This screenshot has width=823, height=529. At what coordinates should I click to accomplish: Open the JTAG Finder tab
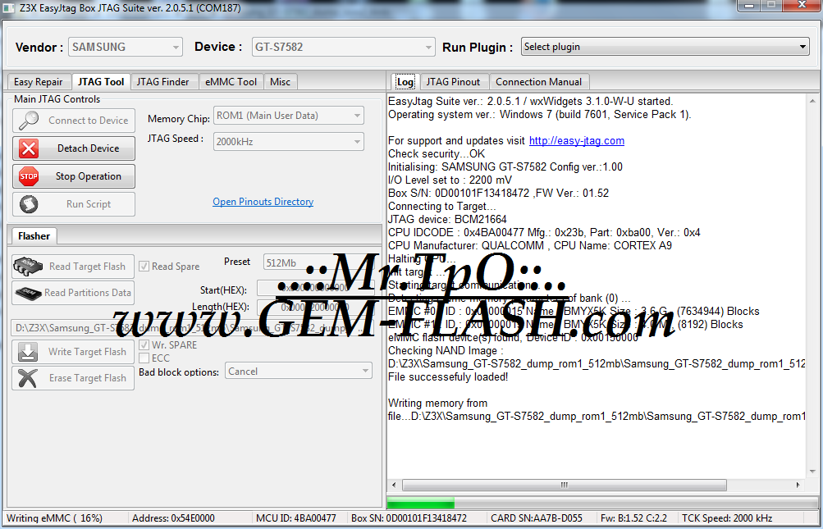(162, 82)
